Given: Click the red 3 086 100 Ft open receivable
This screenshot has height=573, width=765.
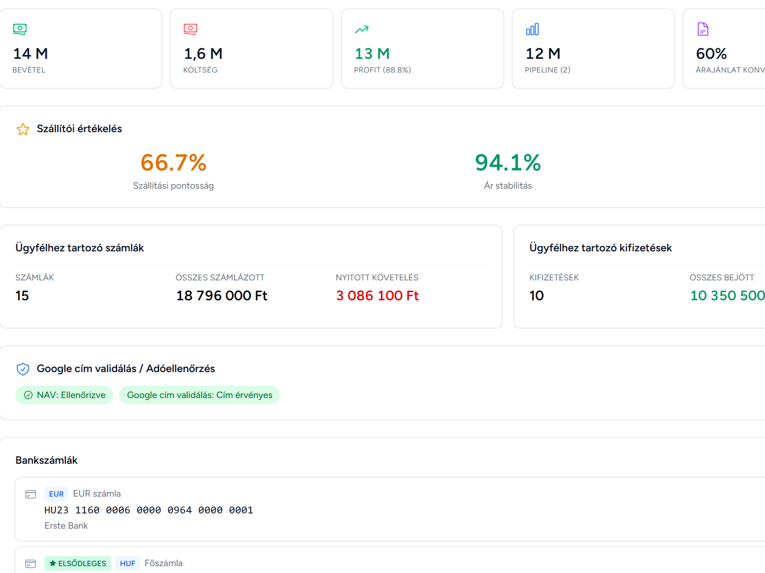Looking at the screenshot, I should pos(377,296).
